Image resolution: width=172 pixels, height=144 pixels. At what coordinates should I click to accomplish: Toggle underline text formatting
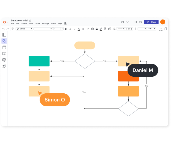coord(74,29)
